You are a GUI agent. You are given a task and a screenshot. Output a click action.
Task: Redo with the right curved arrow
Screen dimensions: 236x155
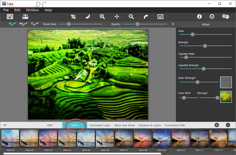146,17
